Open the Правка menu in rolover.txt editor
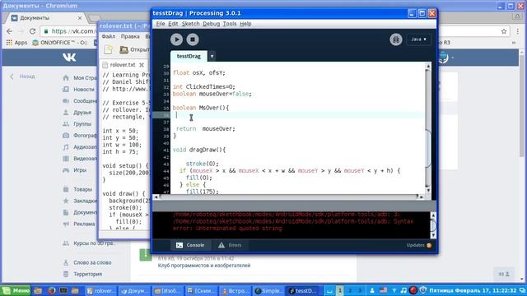 coord(130,36)
